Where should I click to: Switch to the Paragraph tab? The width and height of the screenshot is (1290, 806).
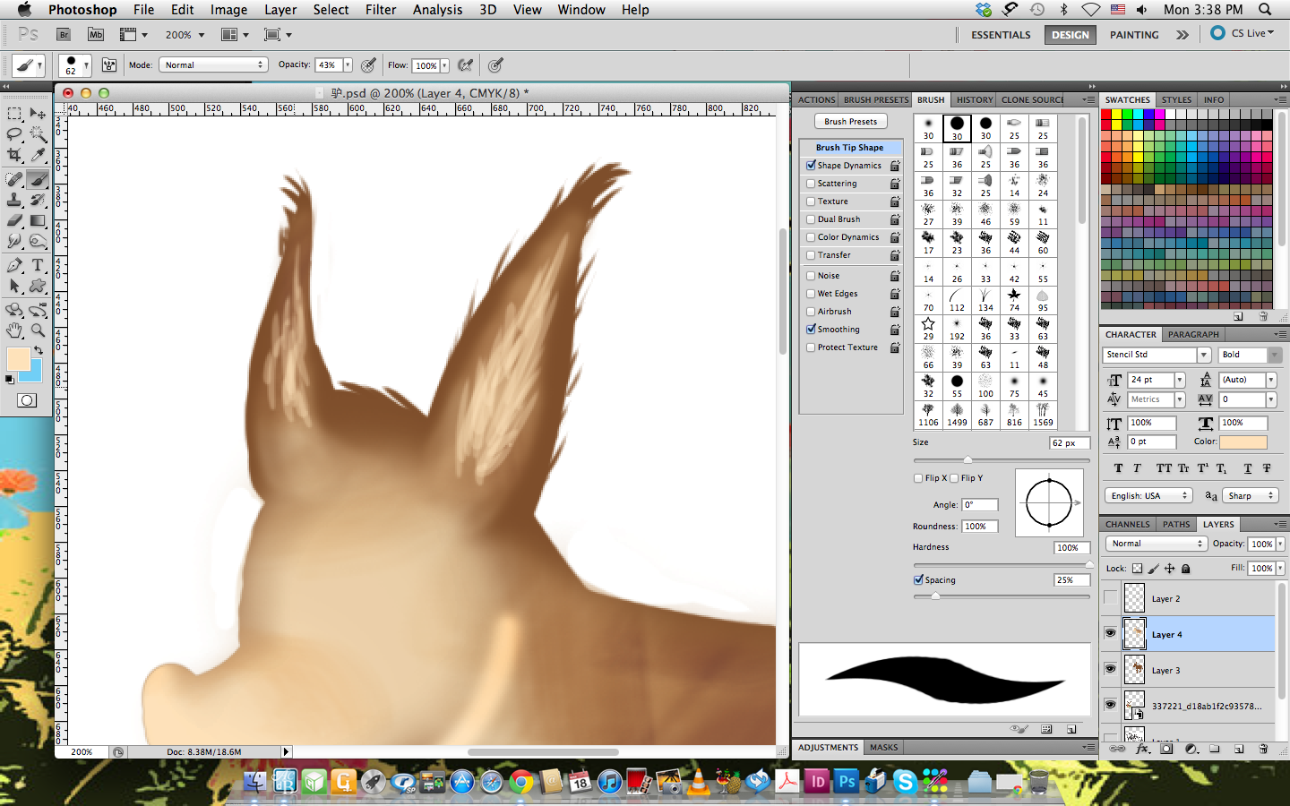(x=1193, y=334)
